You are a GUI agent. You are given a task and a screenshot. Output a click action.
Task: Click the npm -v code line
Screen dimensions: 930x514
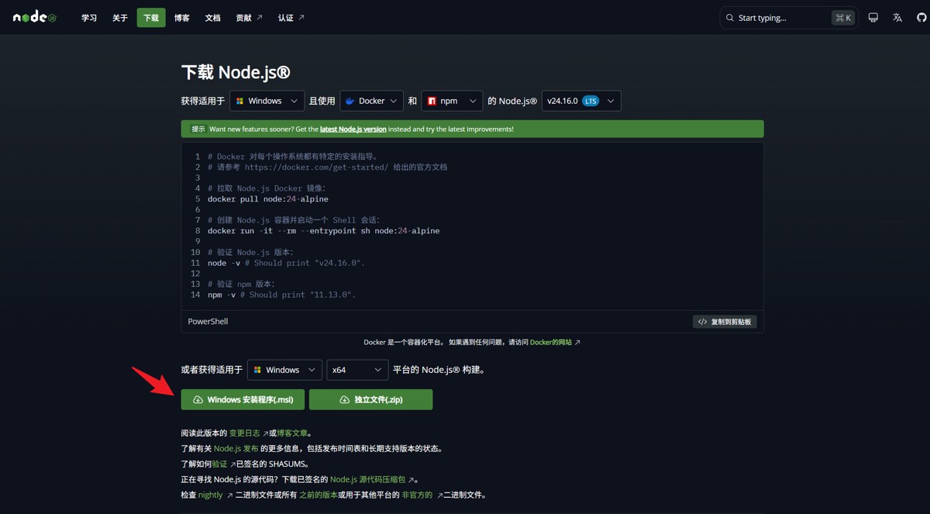[x=281, y=295]
